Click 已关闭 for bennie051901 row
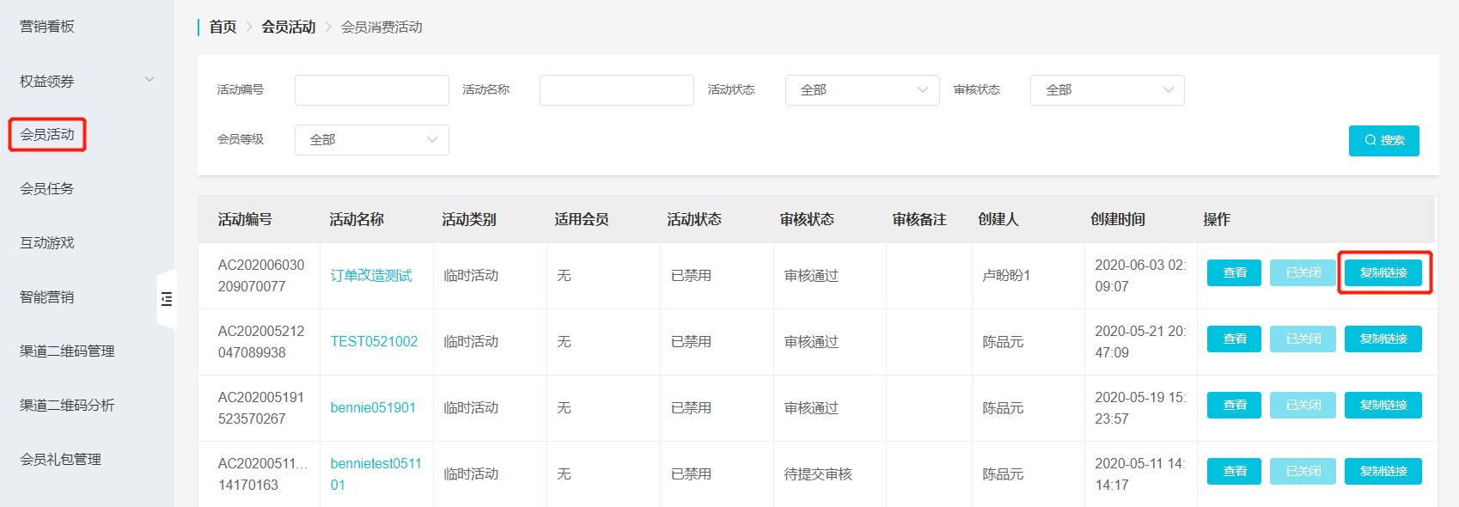The height and width of the screenshot is (507, 1459). [x=1303, y=406]
